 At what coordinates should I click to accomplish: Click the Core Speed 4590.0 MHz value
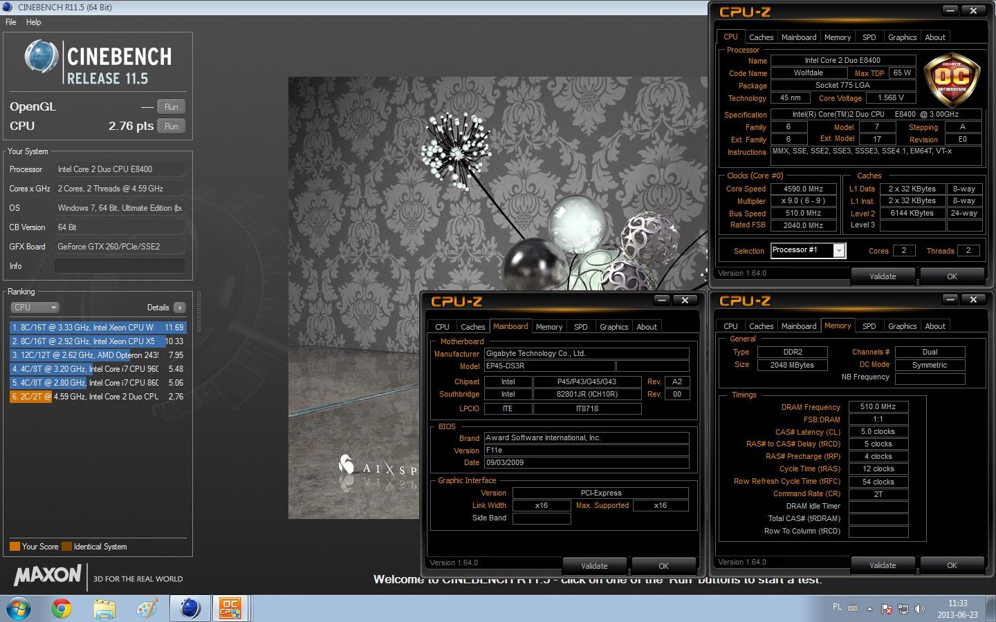[x=803, y=189]
